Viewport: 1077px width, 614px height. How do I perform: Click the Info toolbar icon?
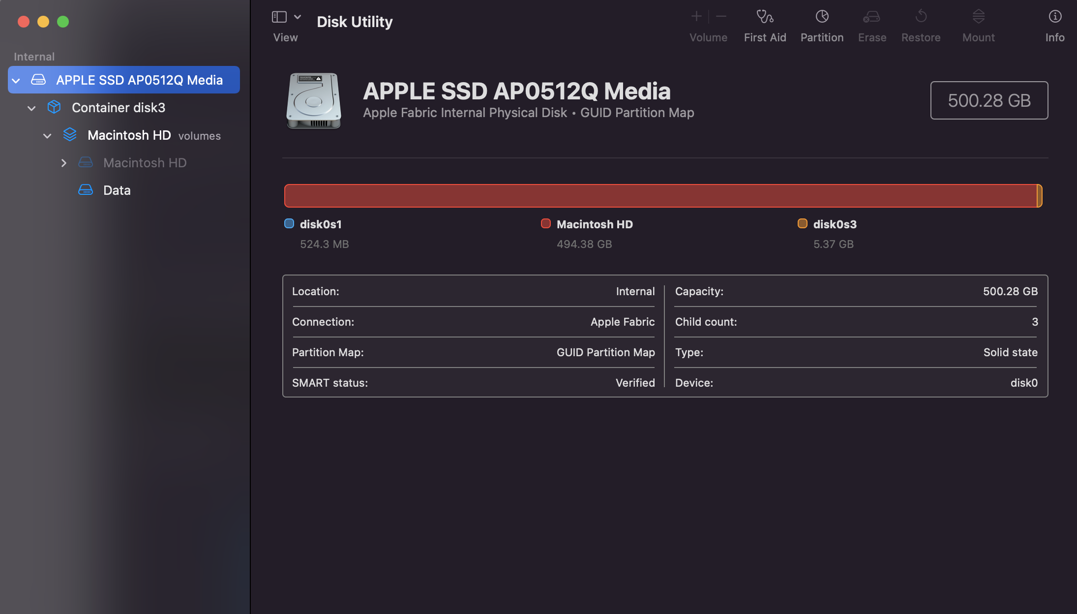tap(1055, 17)
